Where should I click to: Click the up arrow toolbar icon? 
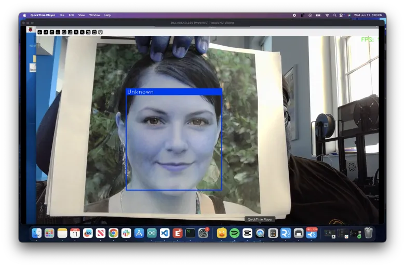[52, 32]
